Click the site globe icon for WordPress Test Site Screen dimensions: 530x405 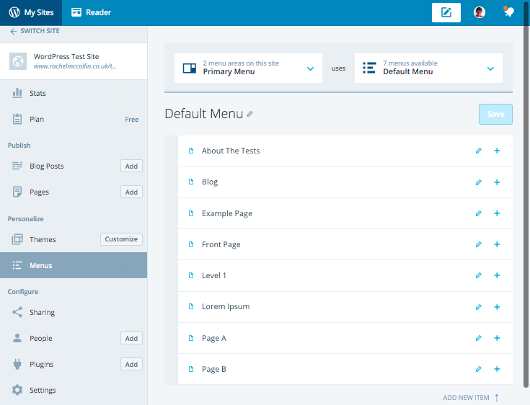[18, 61]
